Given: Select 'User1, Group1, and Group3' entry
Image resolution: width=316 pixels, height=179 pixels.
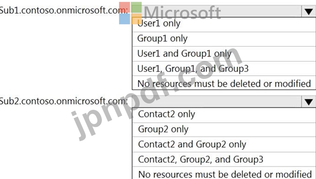Looking at the screenshot, I should (x=224, y=68).
